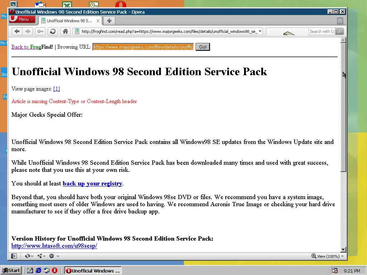
Task: Click the 'Unofficial Windows ...' taskbar button
Action: click(93, 271)
